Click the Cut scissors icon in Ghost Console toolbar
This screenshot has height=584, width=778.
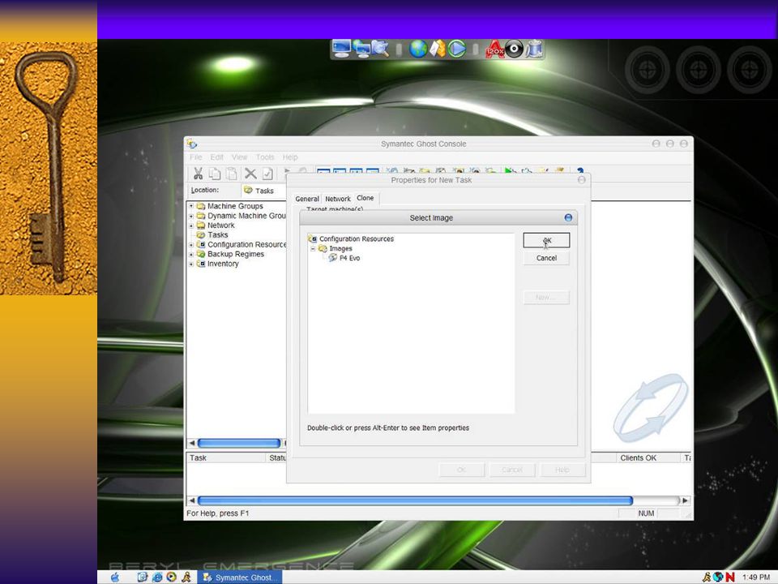198,174
